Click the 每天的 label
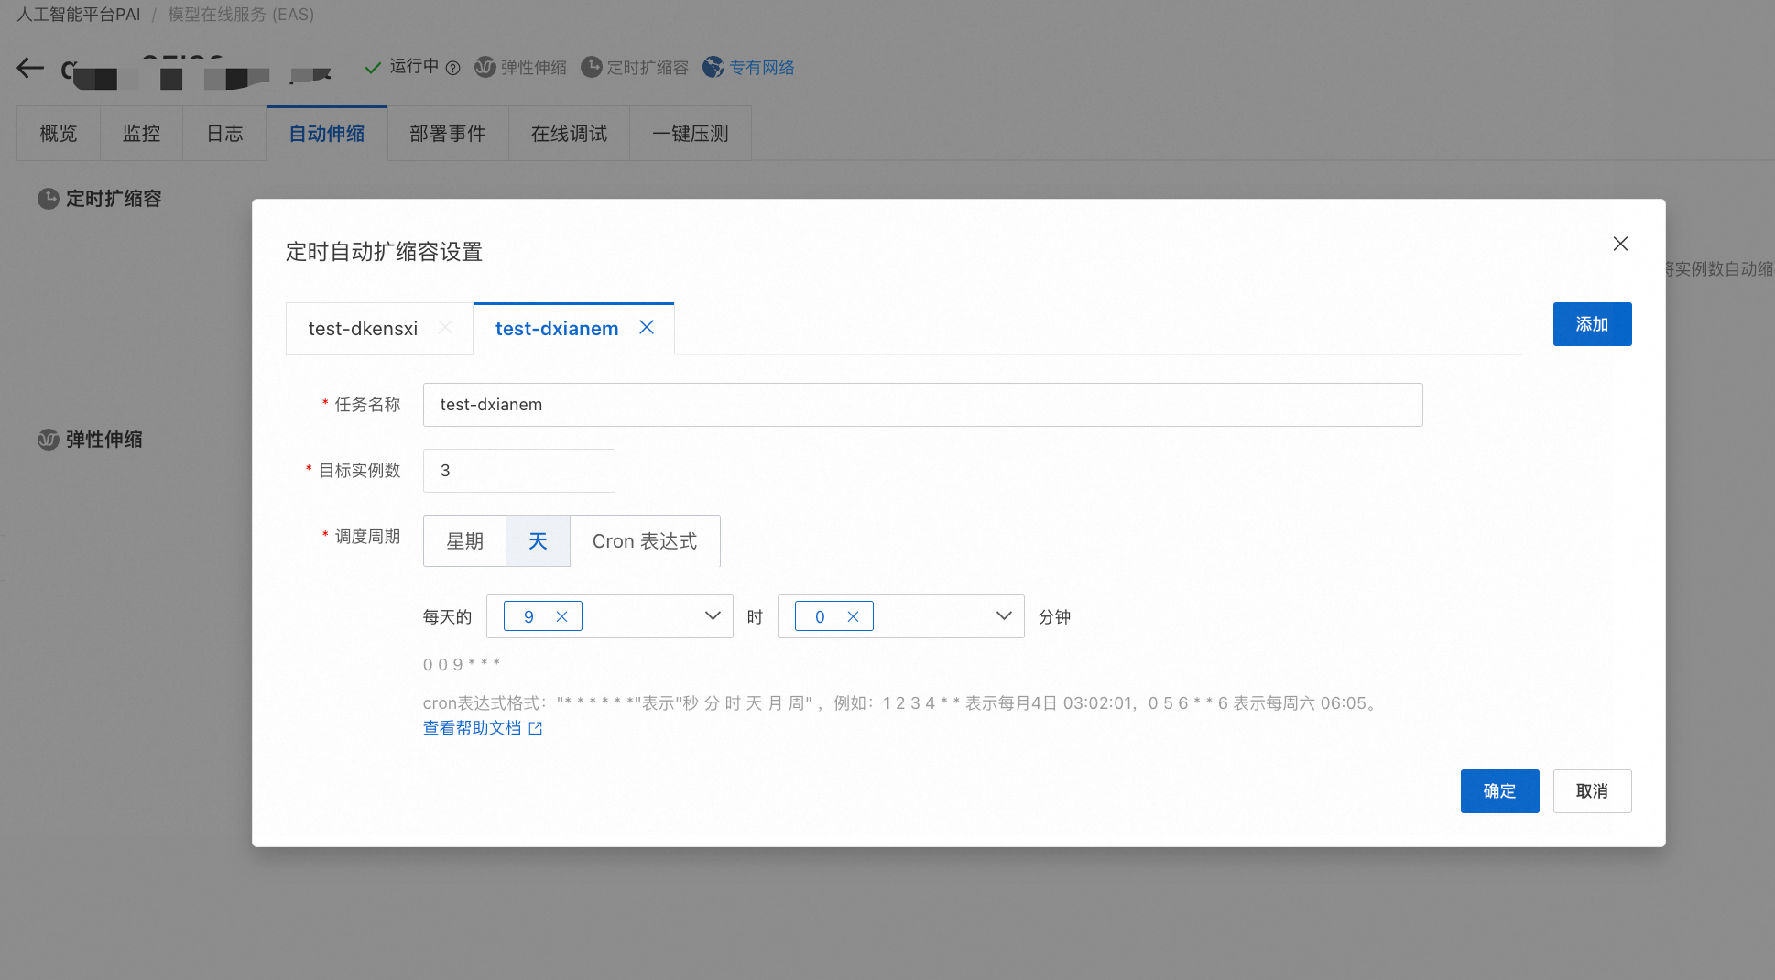 (447, 617)
